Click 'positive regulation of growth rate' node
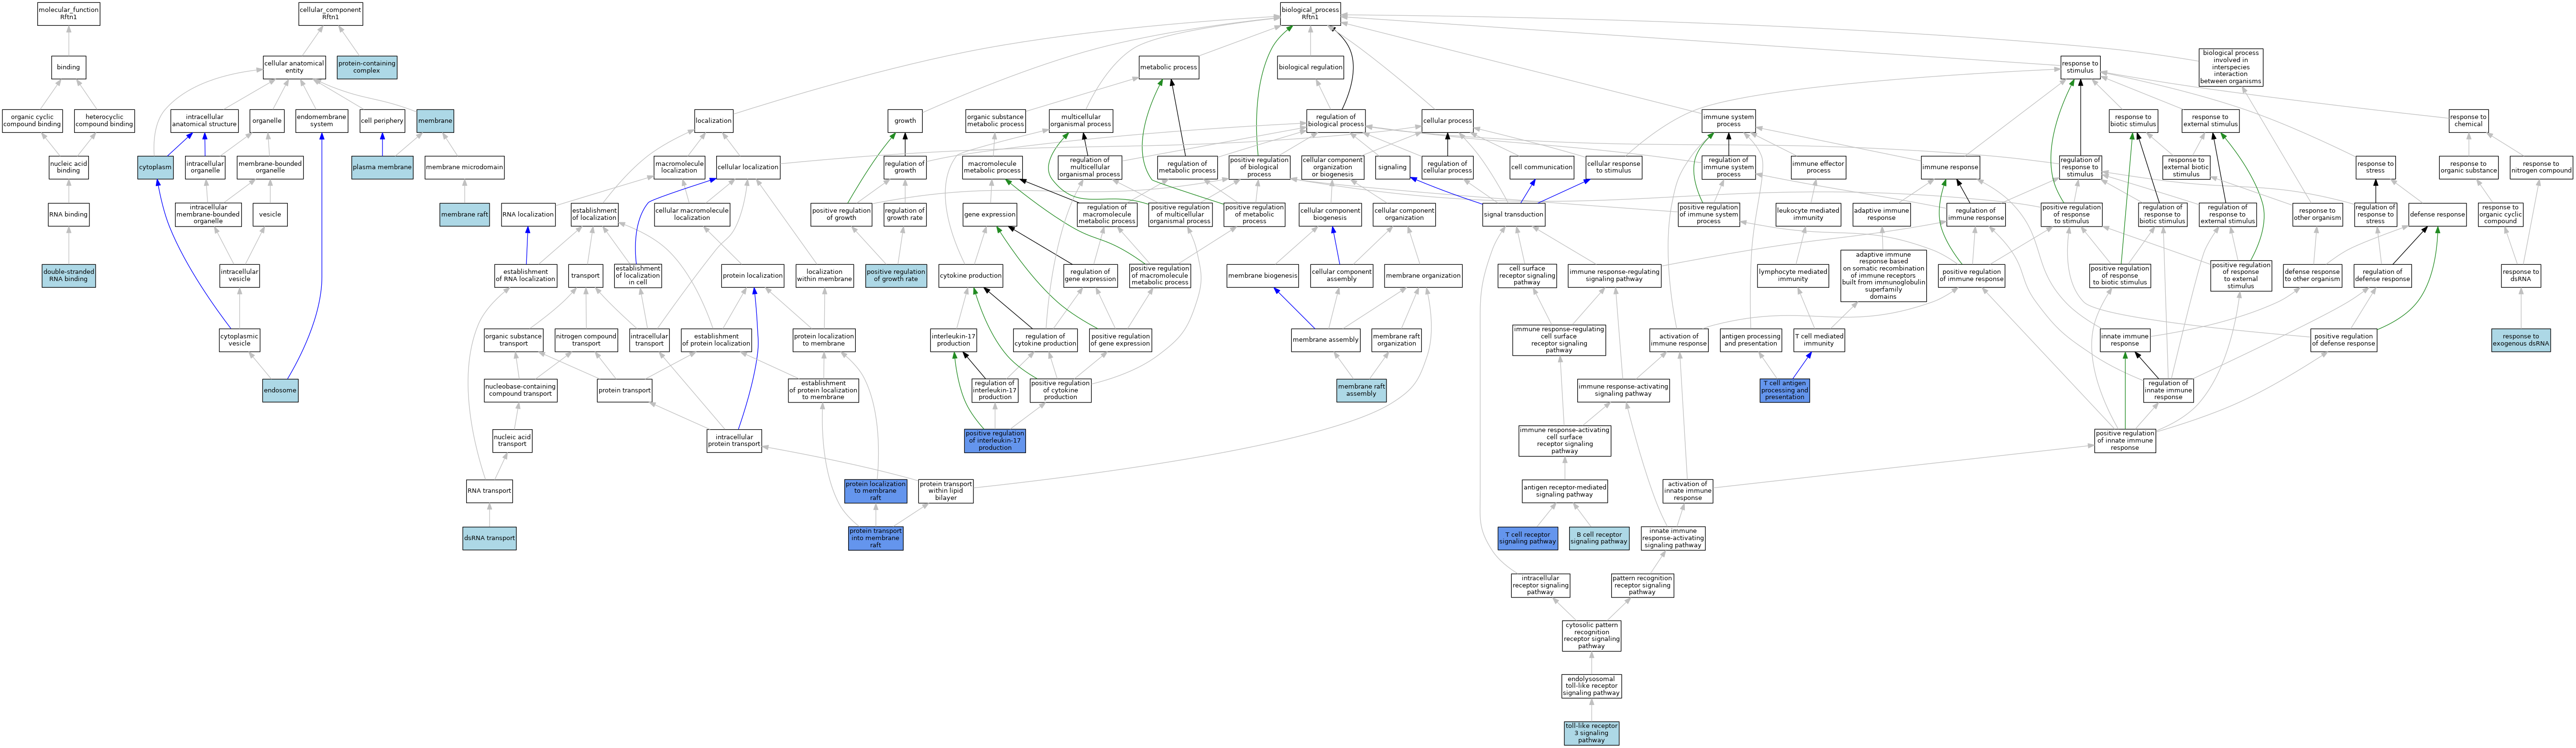2576x748 pixels. click(896, 275)
